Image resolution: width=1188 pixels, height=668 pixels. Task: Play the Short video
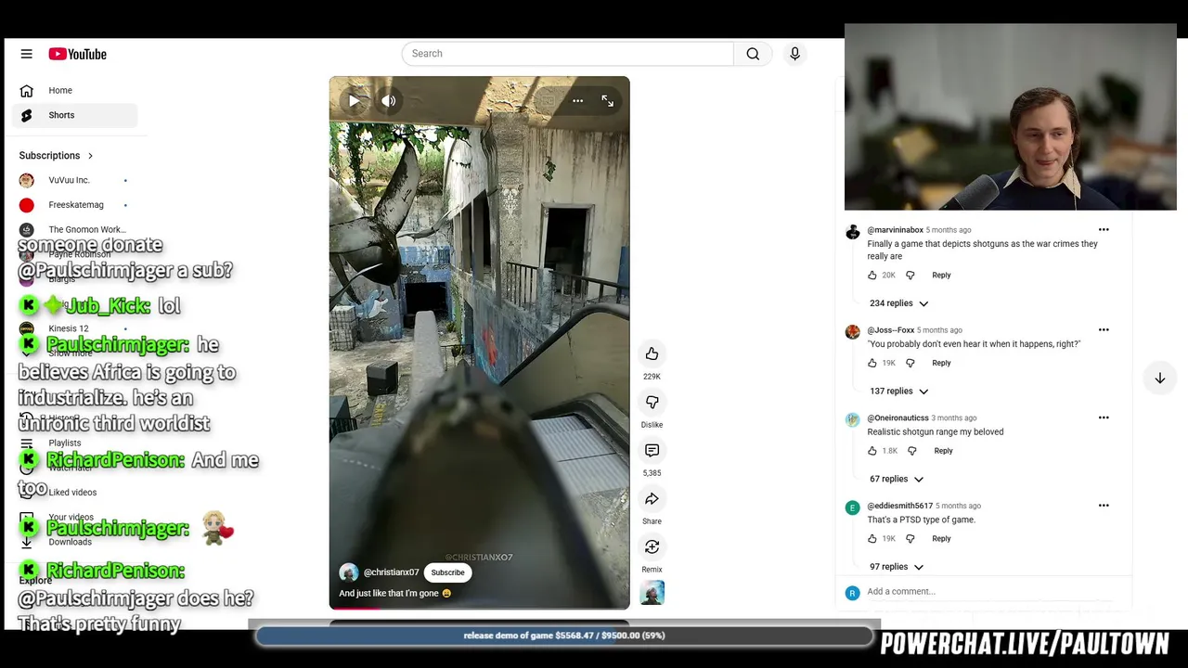(x=354, y=101)
